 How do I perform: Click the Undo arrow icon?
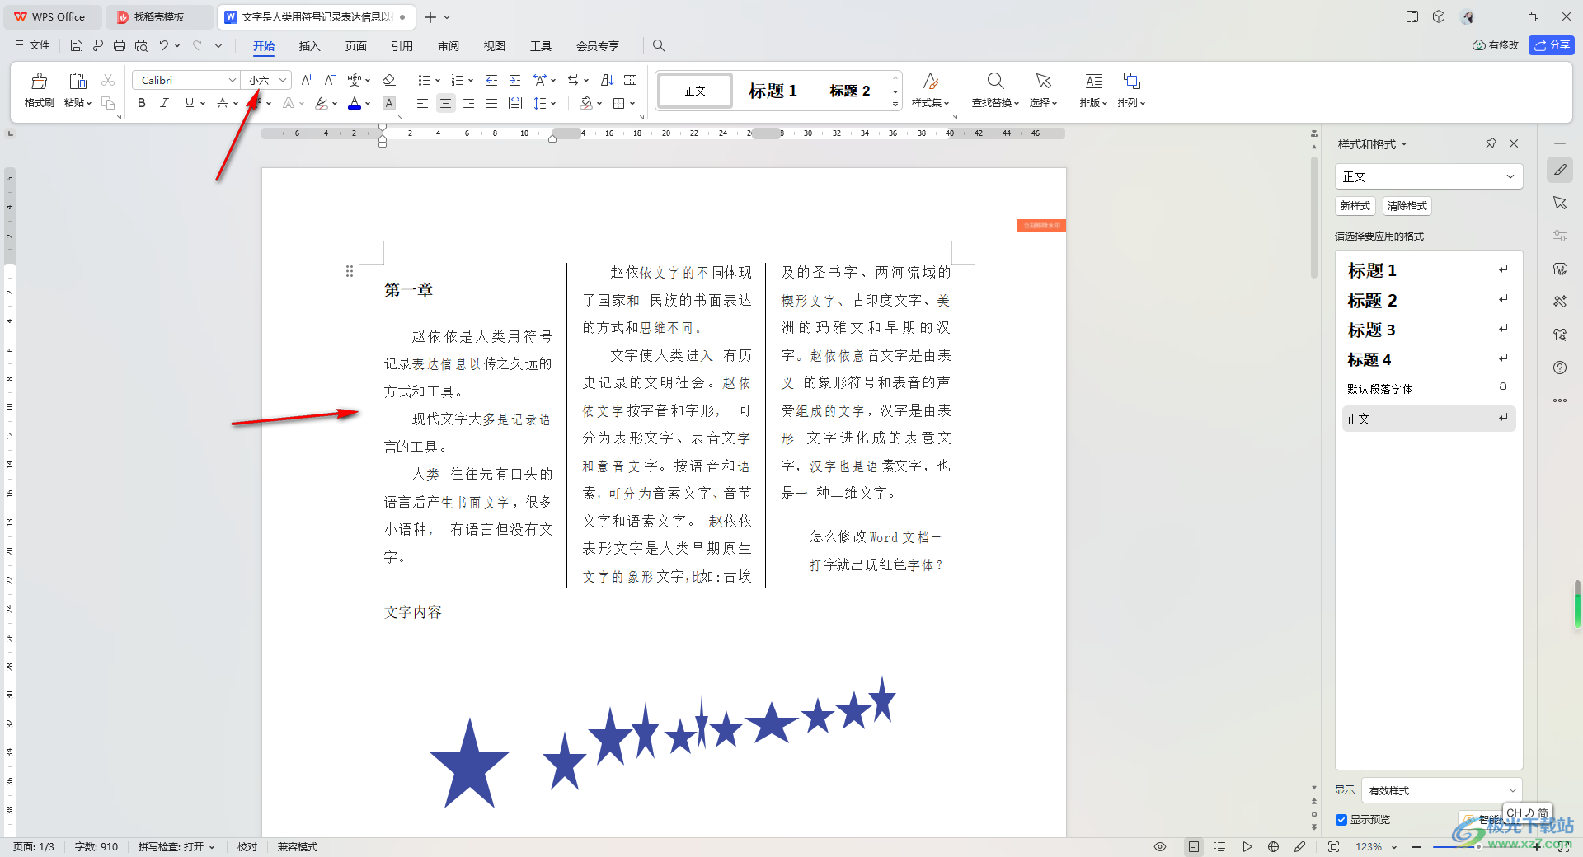[164, 45]
